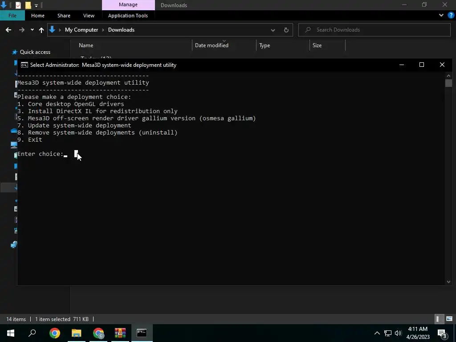The width and height of the screenshot is (456, 342).
Task: Open File Explorer from the taskbar
Action: [x=77, y=333]
